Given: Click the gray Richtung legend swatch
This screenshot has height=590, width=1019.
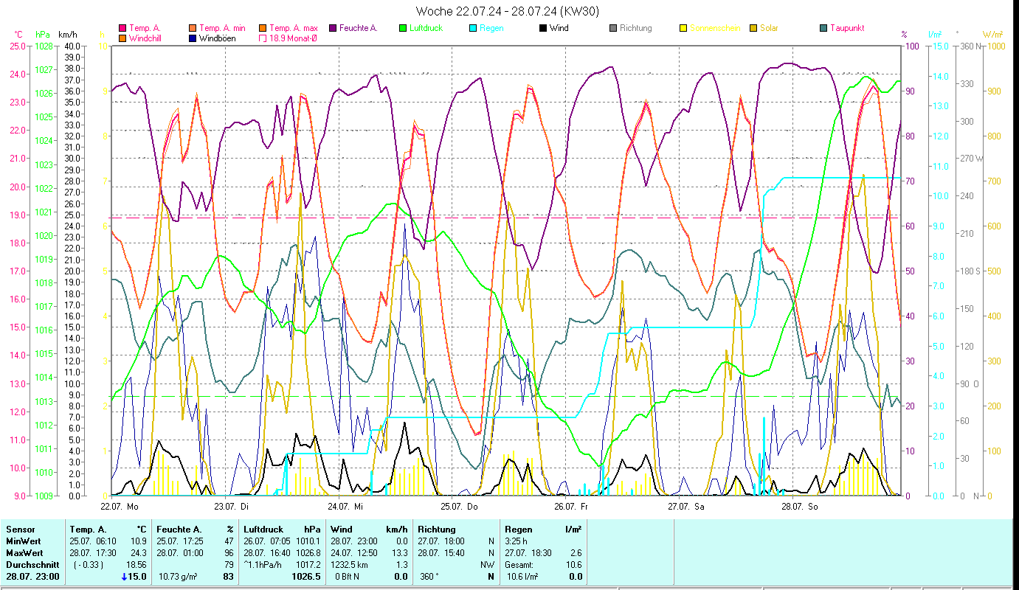Looking at the screenshot, I should pos(612,28).
